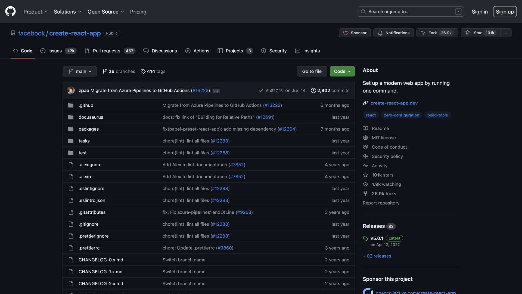Expand the Star lists dropdown arrow
Screen dimensions: 522x294
[x=506, y=33]
